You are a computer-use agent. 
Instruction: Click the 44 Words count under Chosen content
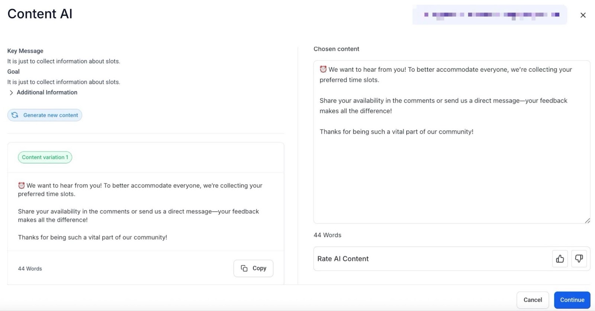click(327, 235)
